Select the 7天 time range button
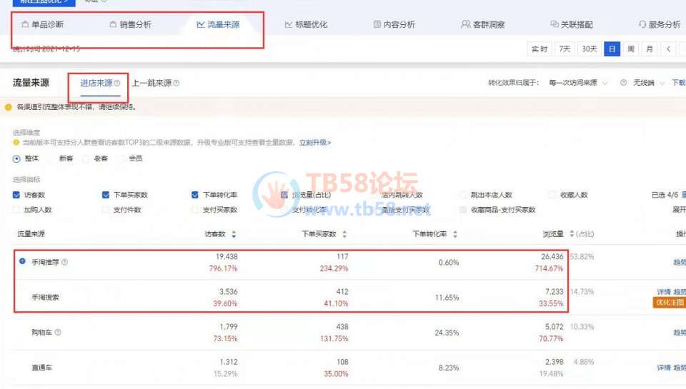Screen dimensions: 686x389 (565, 49)
